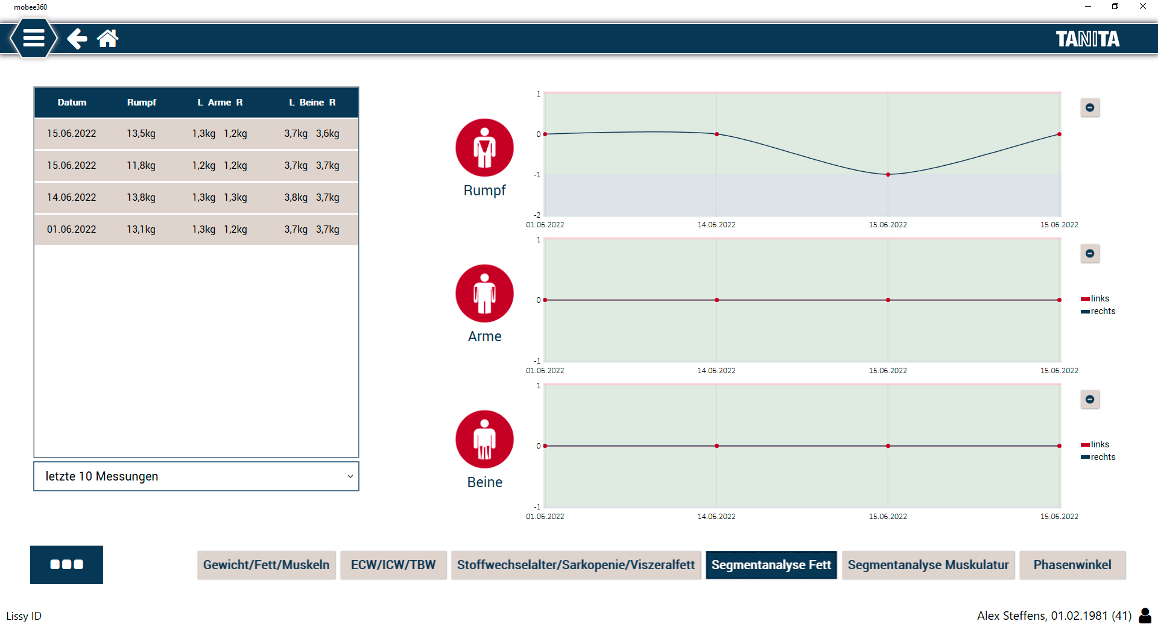This screenshot has width=1158, height=627.
Task: Select the Beine body segment icon
Action: [x=484, y=440]
